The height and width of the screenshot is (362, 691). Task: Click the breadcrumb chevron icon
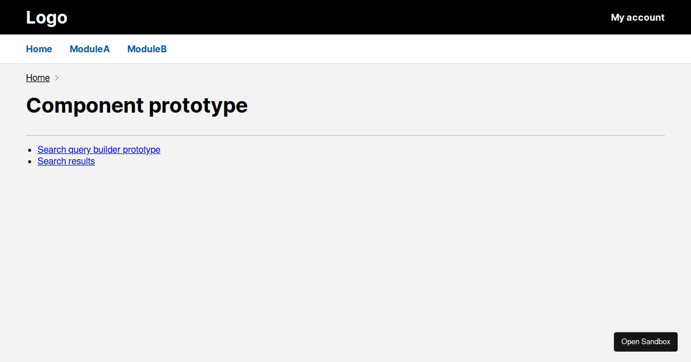point(56,78)
